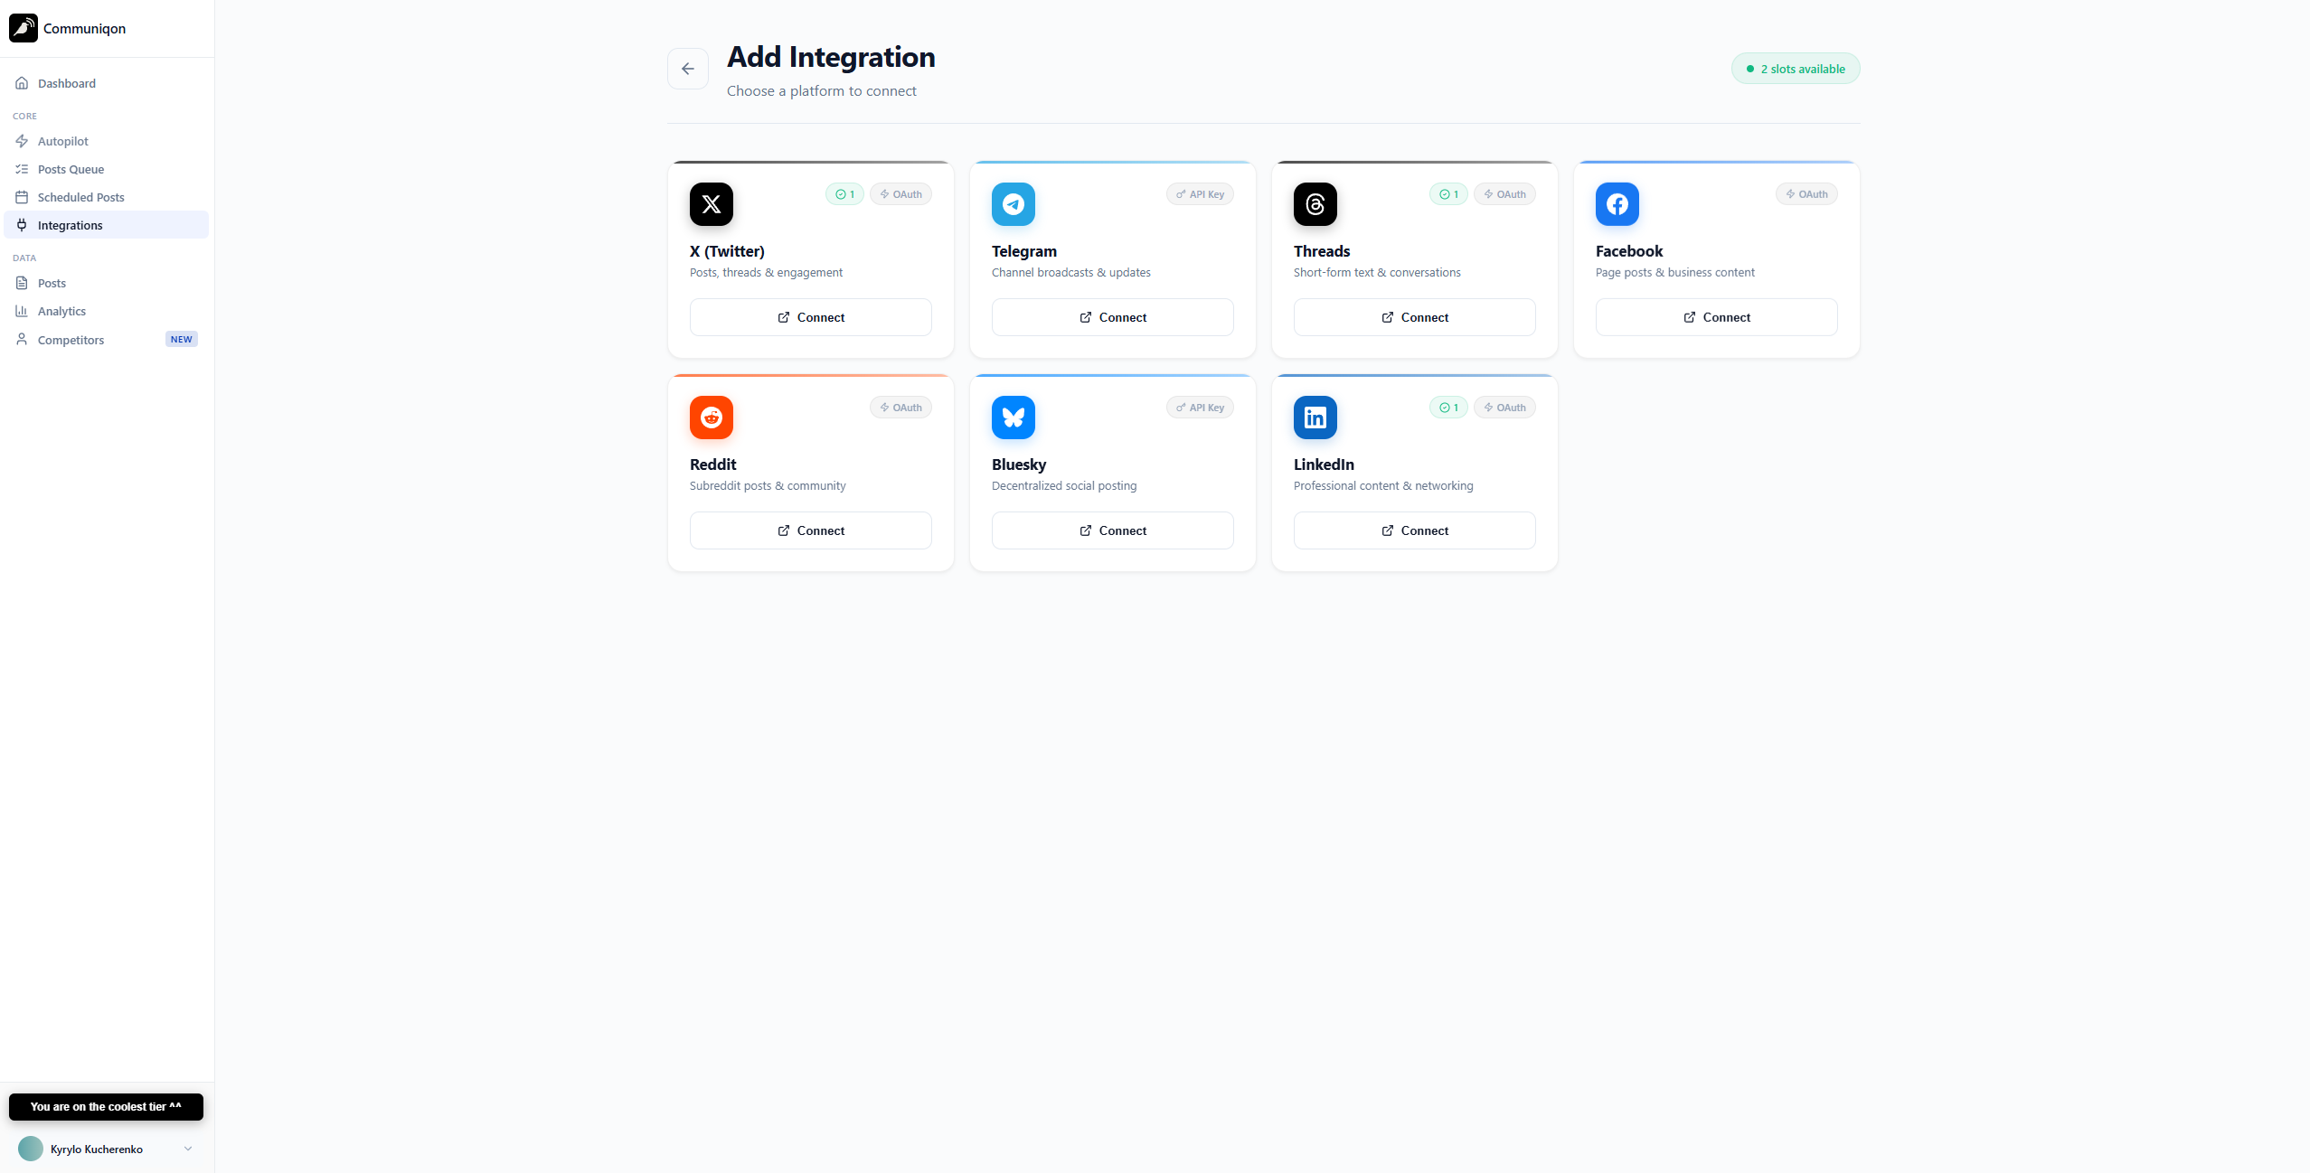
Task: Open the Analytics page
Action: pyautogui.click(x=61, y=311)
